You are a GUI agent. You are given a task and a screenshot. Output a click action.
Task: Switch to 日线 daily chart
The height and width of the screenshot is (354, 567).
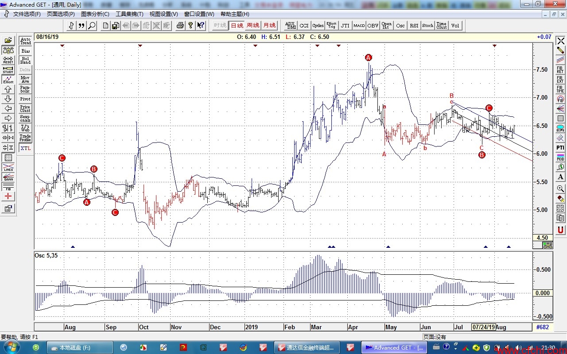tap(237, 26)
